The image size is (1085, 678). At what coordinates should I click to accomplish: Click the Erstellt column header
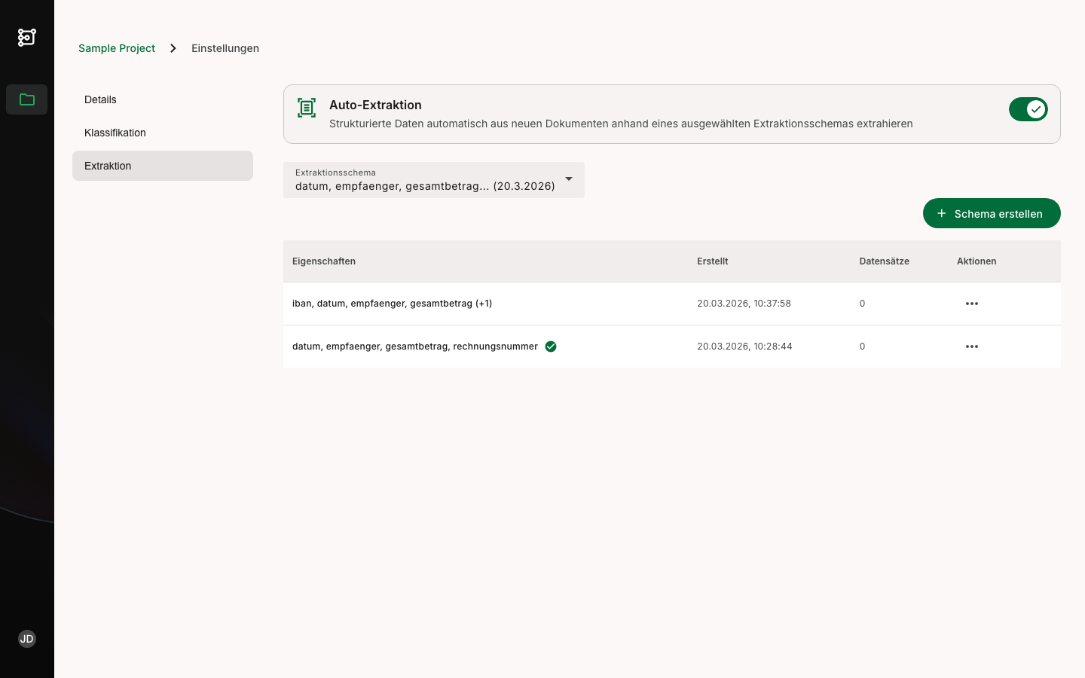pyautogui.click(x=712, y=261)
